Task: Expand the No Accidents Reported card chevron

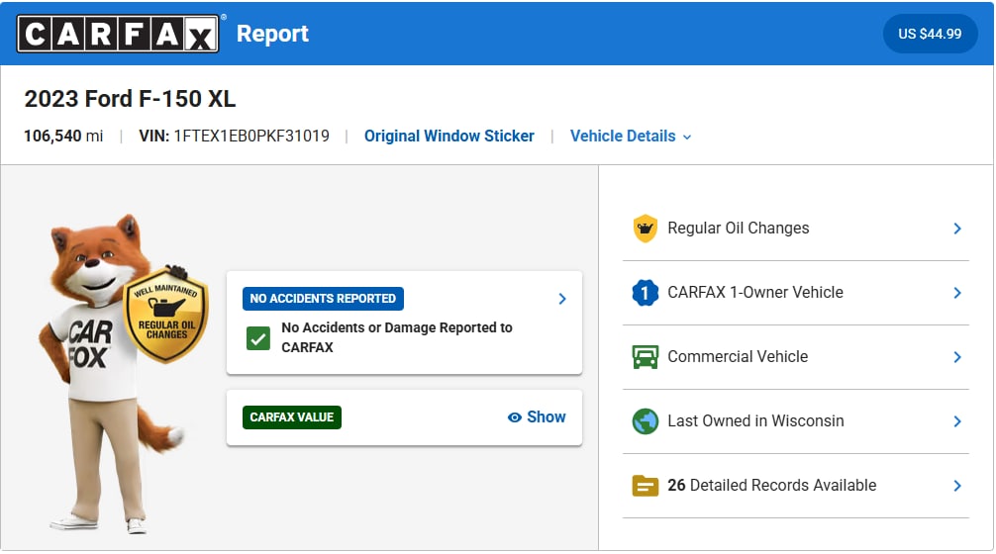Action: pyautogui.click(x=562, y=299)
